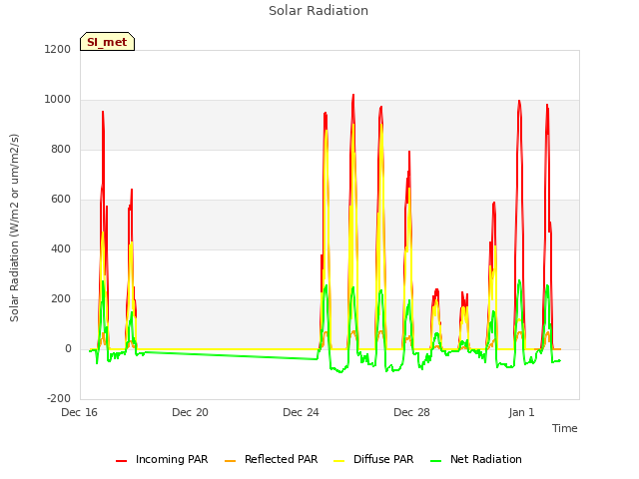Click the Dec 16 x-axis label
Screen dimensions: 639x479
(x=80, y=412)
